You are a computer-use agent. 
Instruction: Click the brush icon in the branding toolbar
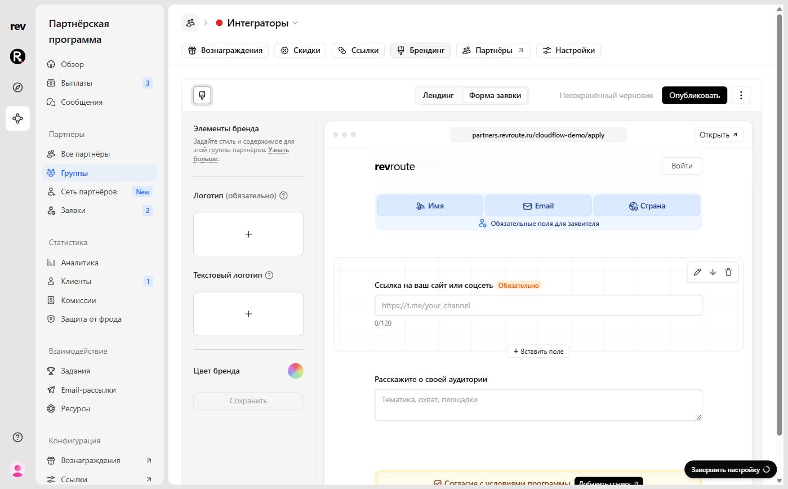pyautogui.click(x=202, y=95)
